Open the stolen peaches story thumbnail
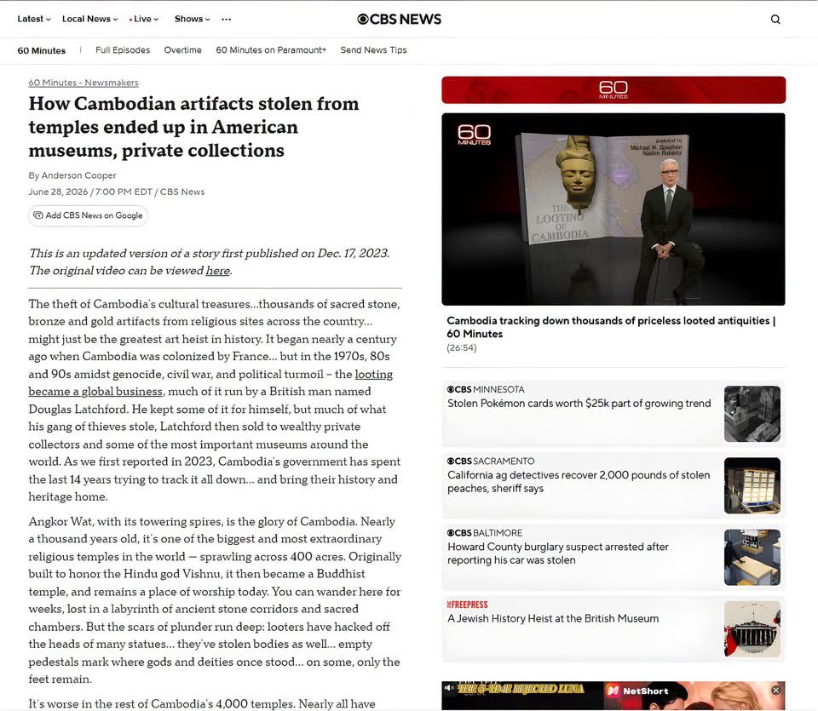Viewport: 818px width, 711px height. pyautogui.click(x=752, y=486)
